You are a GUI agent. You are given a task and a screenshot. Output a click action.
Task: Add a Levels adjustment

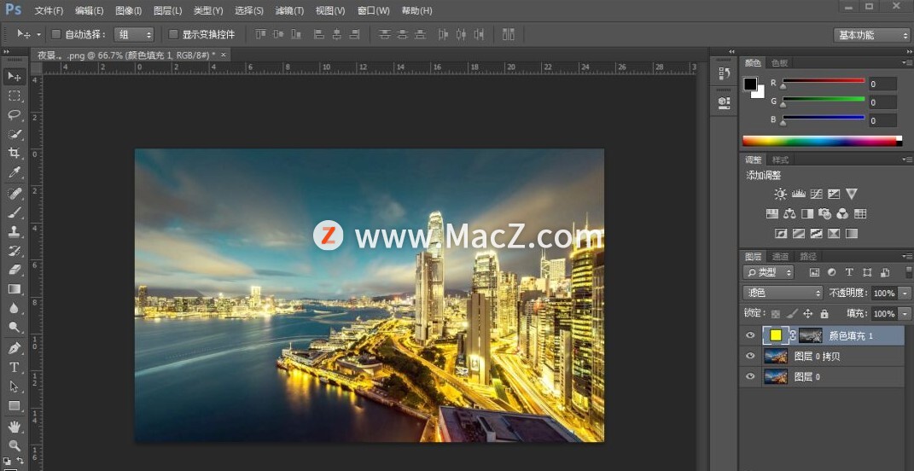pos(799,194)
